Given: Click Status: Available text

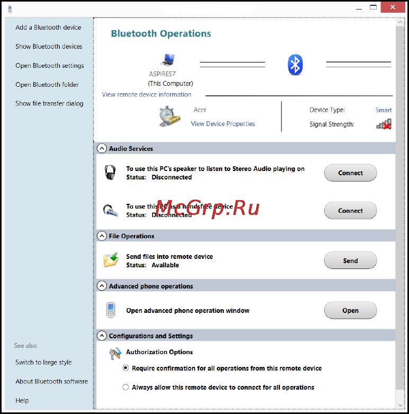Looking at the screenshot, I should [x=152, y=265].
